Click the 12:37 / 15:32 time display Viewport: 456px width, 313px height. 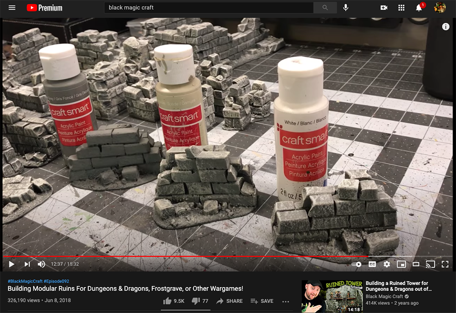pyautogui.click(x=65, y=264)
